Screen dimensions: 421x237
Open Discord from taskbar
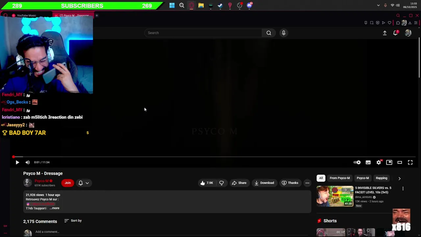[x=249, y=5]
